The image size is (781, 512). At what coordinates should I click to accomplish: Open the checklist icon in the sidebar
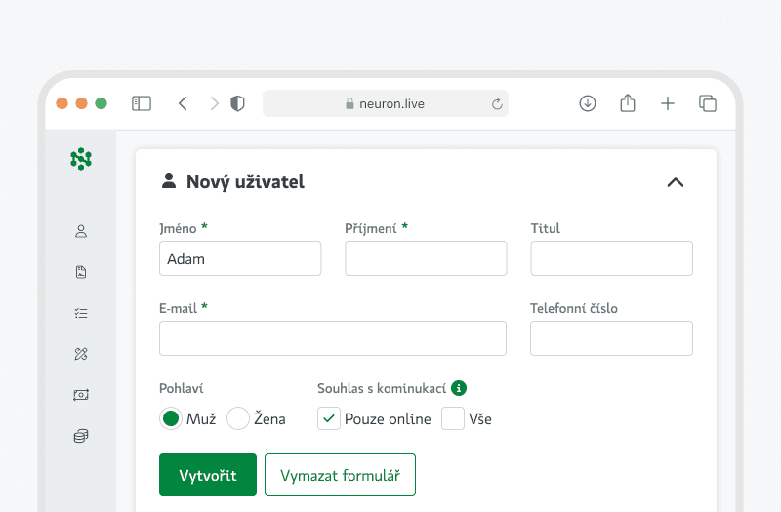(81, 313)
